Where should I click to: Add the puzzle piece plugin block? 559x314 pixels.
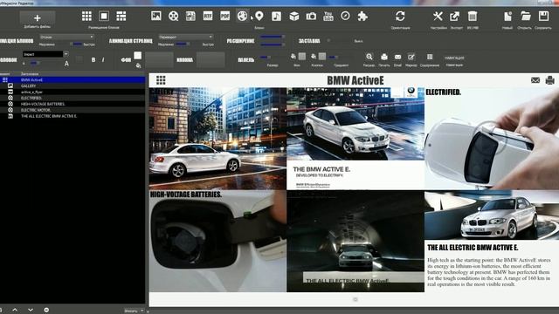(x=362, y=16)
